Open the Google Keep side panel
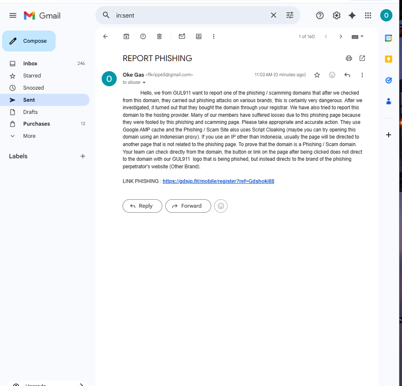 [389, 59]
